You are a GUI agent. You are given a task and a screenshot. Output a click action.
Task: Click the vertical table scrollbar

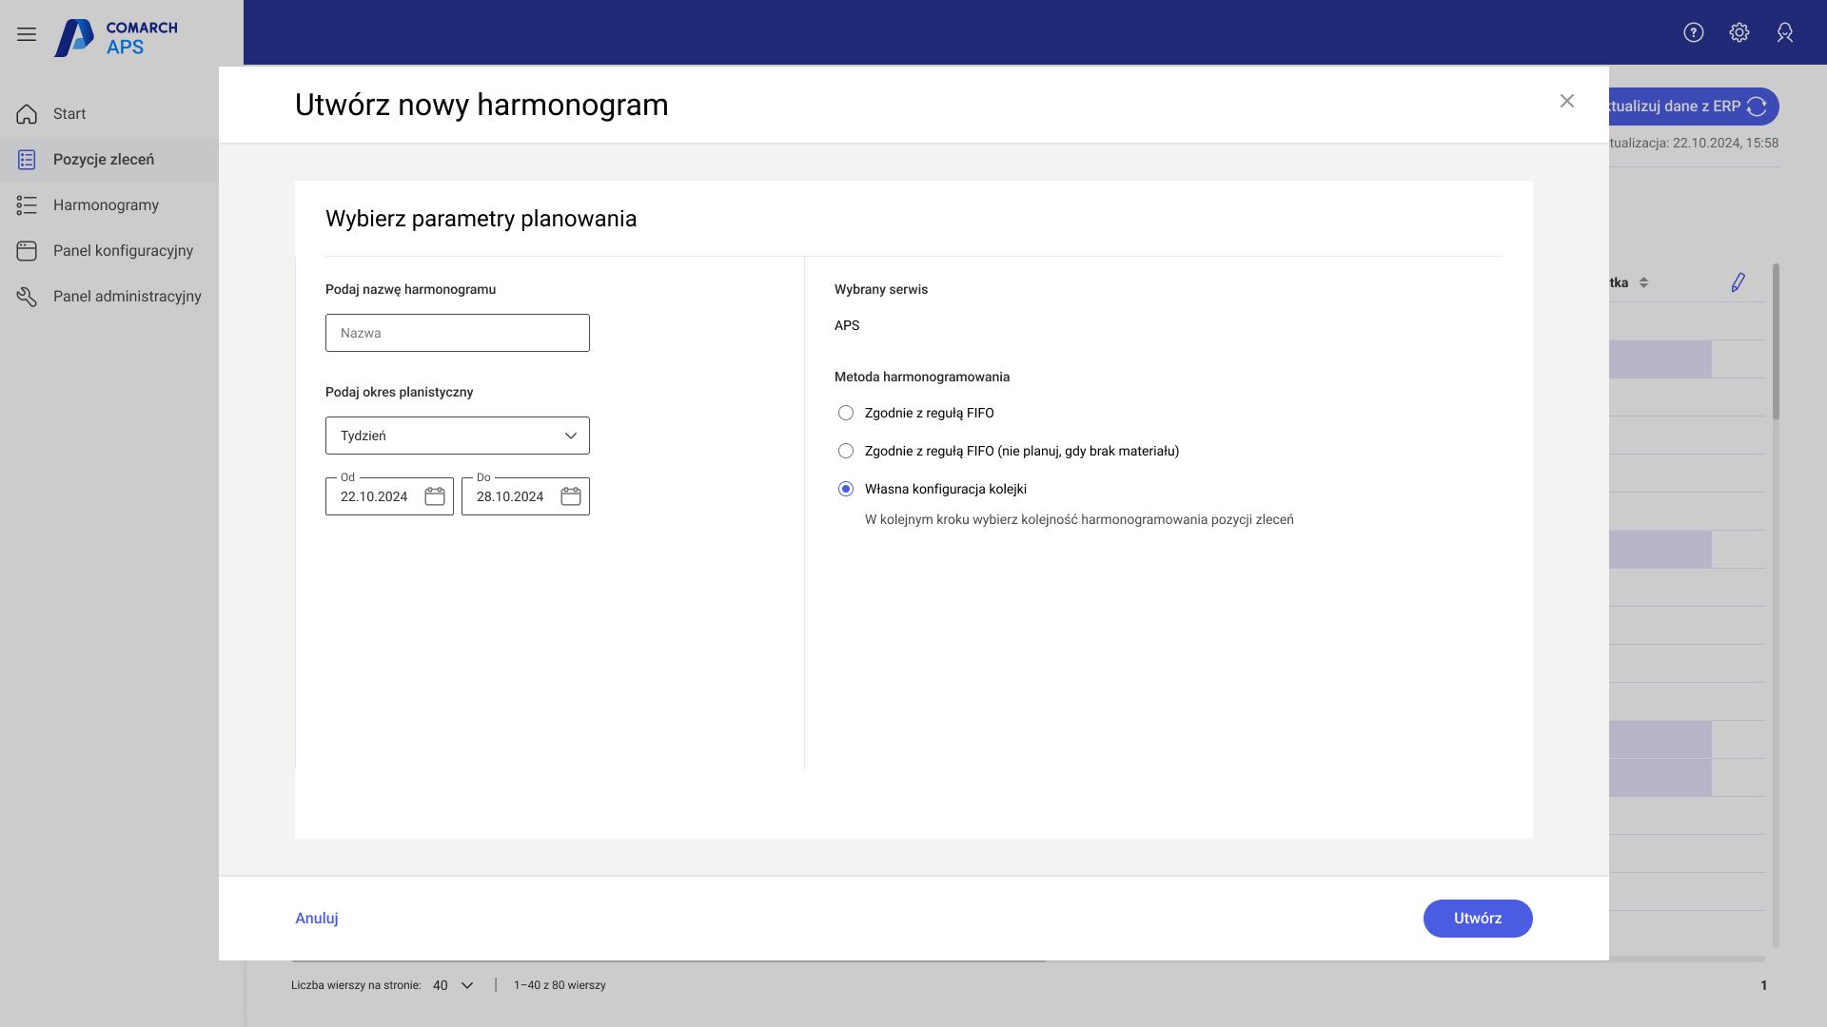[1776, 342]
